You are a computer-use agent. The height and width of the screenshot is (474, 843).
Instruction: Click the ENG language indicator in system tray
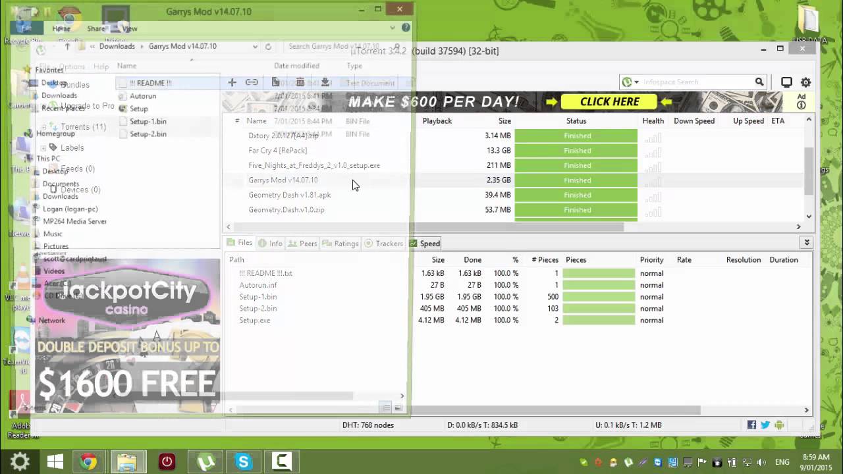782,462
